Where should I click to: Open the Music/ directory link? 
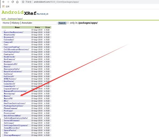coord(7,96)
